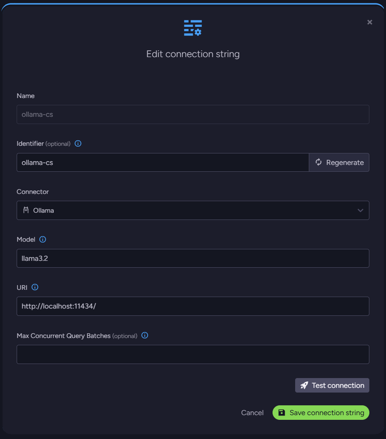Focus the Identifier text field

[163, 162]
